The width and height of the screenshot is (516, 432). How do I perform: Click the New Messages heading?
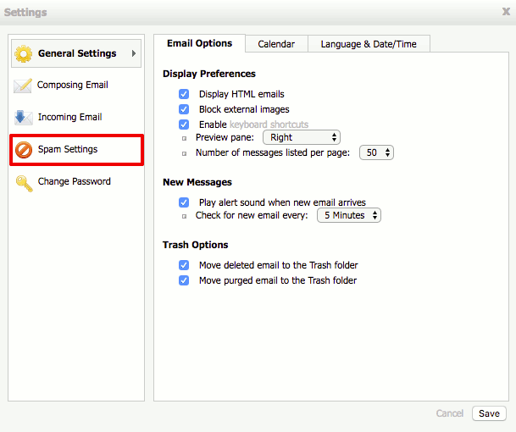click(197, 182)
